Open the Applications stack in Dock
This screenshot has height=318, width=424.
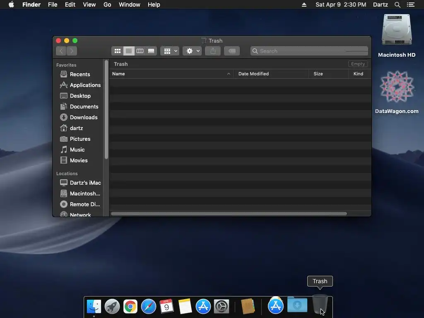tap(275, 306)
